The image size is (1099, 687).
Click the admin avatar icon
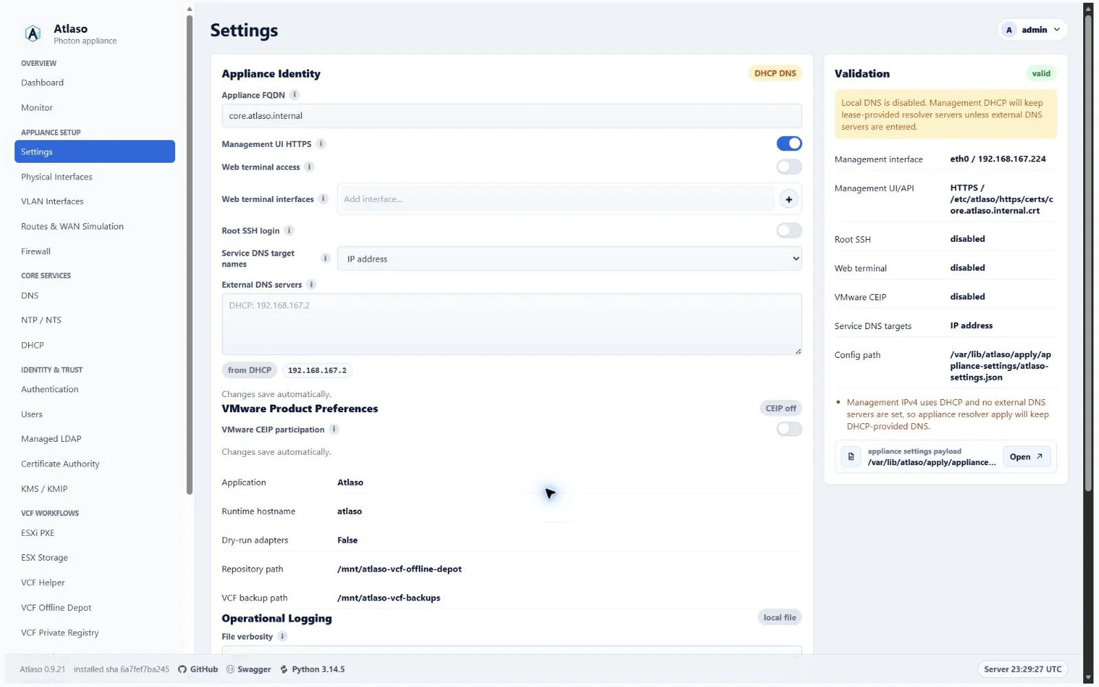tap(1009, 30)
